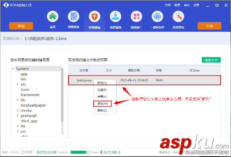
Task: Click the System size progress bar
Action: [x=80, y=152]
